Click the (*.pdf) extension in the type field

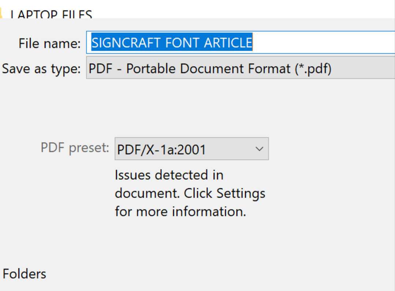(313, 68)
